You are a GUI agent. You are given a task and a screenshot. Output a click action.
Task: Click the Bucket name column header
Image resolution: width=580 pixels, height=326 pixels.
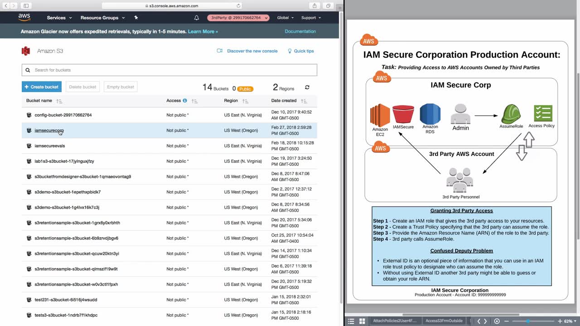coord(39,101)
